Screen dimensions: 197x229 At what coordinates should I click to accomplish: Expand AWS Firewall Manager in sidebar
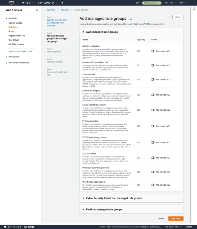6,63
